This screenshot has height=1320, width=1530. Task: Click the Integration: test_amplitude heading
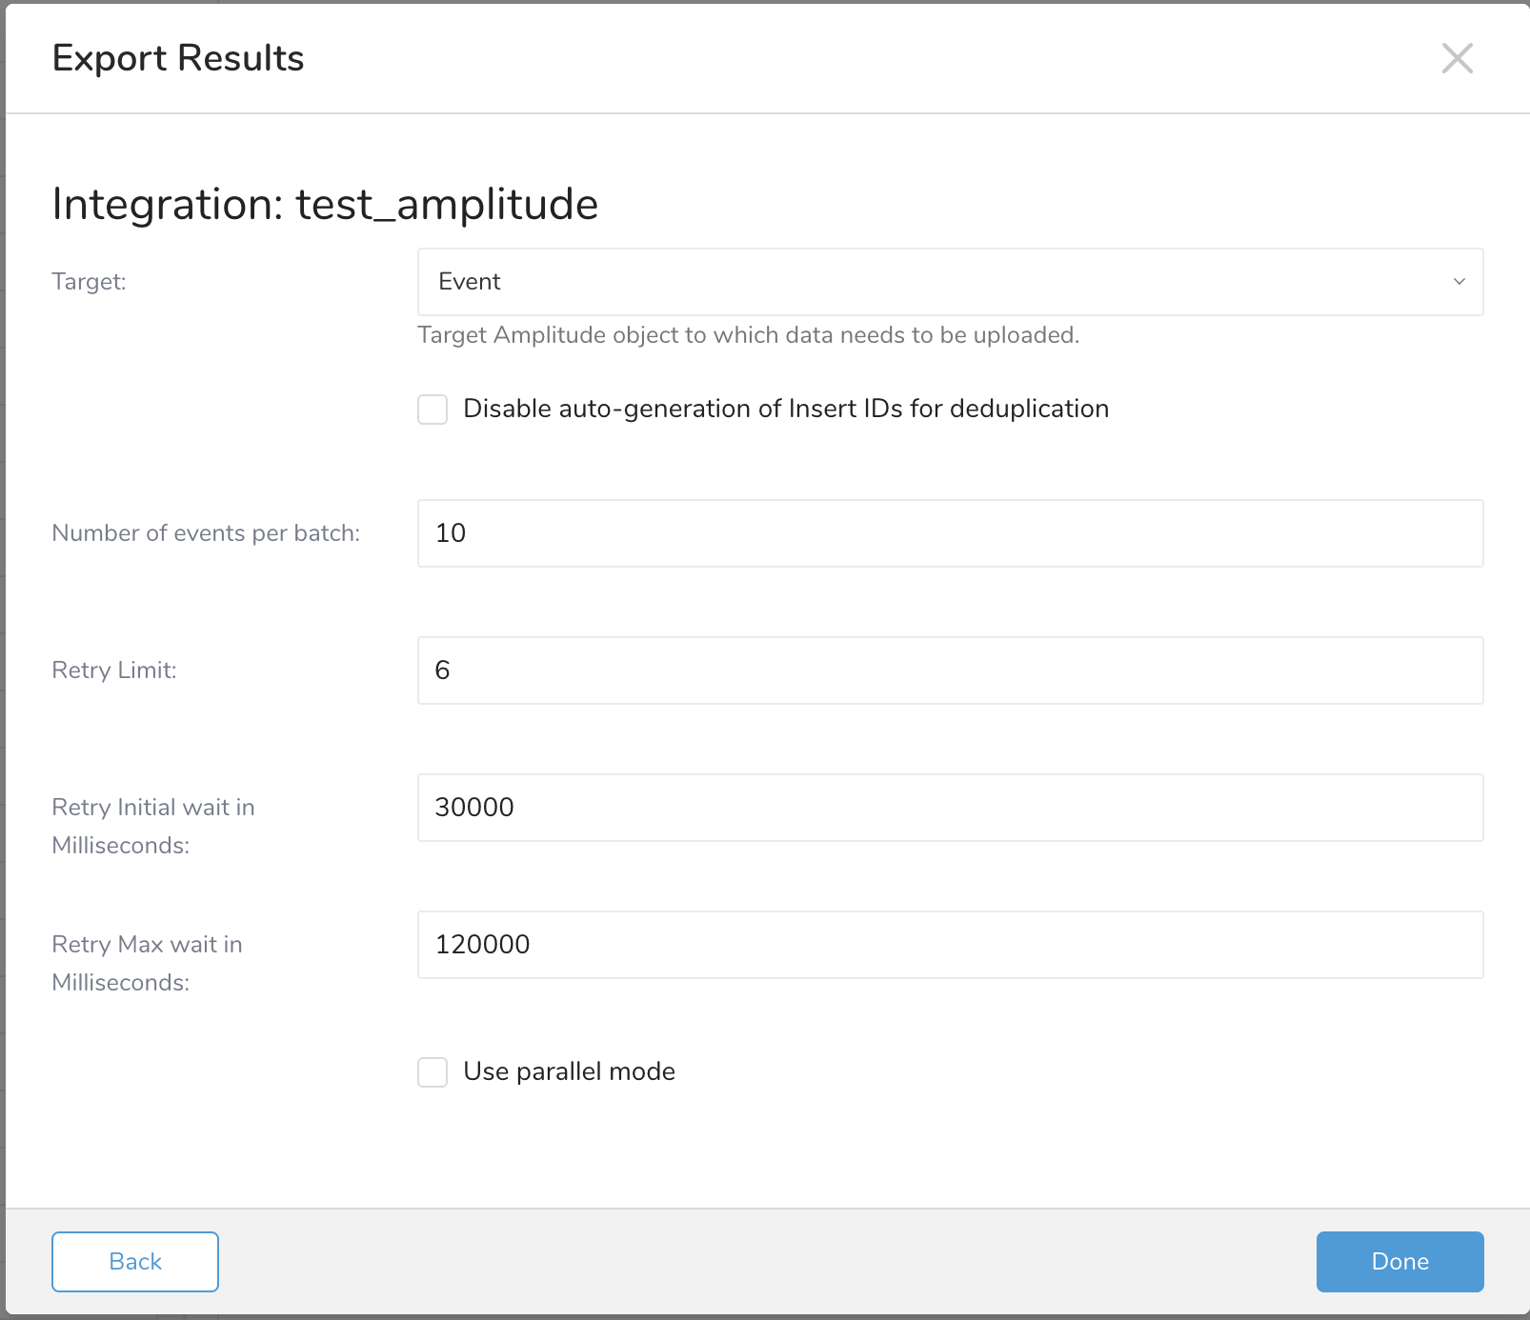325,204
